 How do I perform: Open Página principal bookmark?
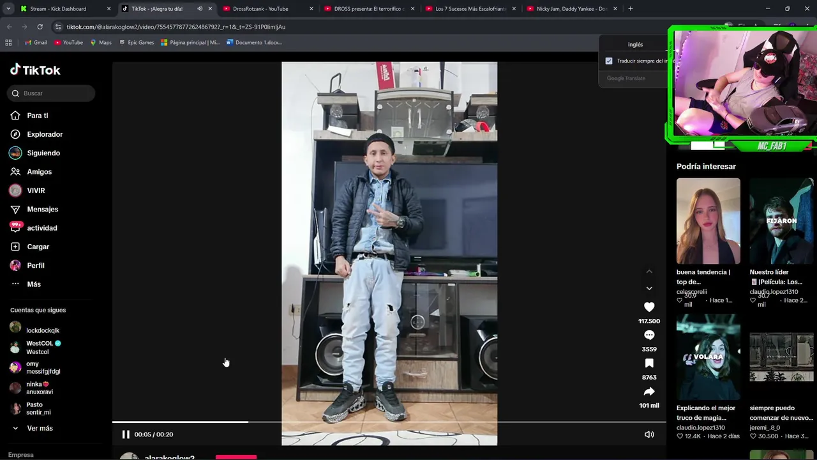(x=190, y=43)
